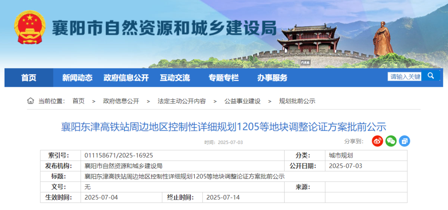Click the 时间：2025-07-03 text
This screenshot has width=448, height=210.
pos(224,142)
